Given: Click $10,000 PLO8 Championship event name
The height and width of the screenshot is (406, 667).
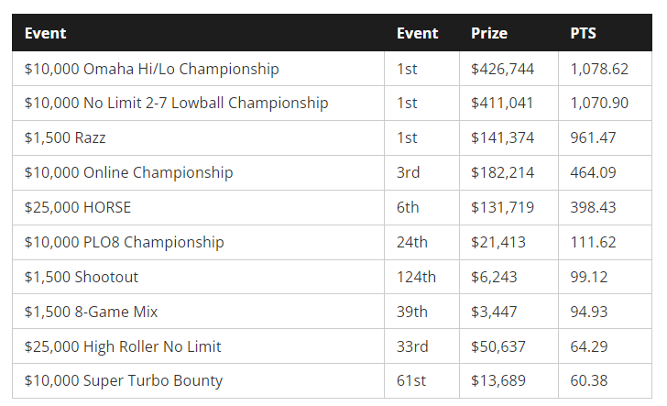Looking at the screenshot, I should pyautogui.click(x=125, y=243).
